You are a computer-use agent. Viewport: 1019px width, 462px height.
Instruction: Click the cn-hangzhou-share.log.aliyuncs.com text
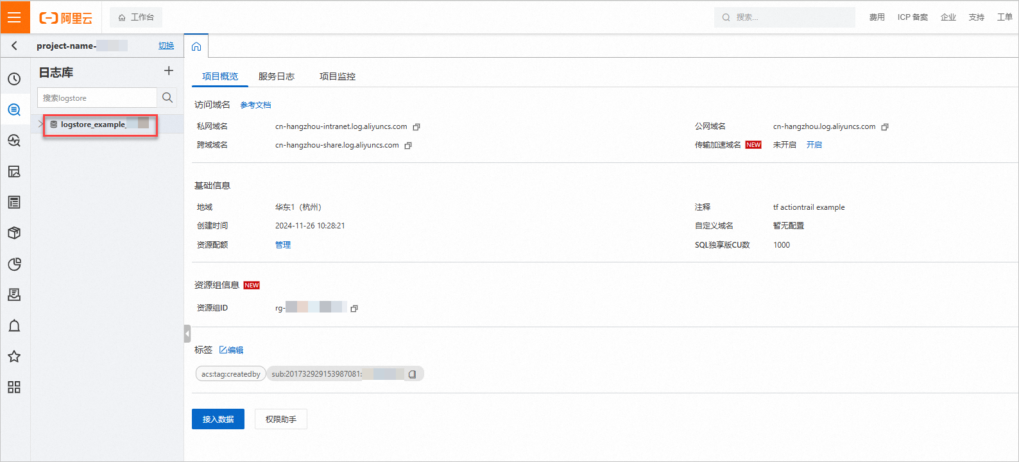337,145
